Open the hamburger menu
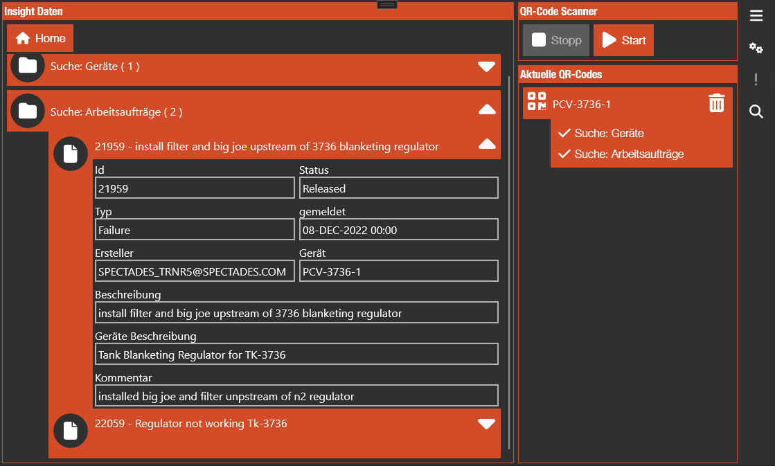The image size is (775, 466). coord(756,16)
